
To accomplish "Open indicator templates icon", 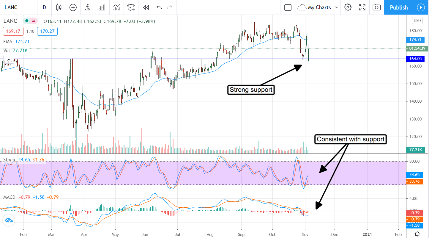I will (x=117, y=7).
